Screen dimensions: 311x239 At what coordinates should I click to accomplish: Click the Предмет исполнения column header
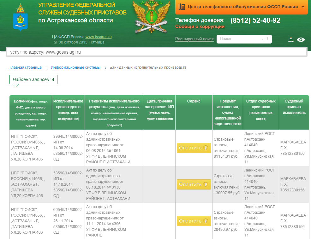coord(228,113)
